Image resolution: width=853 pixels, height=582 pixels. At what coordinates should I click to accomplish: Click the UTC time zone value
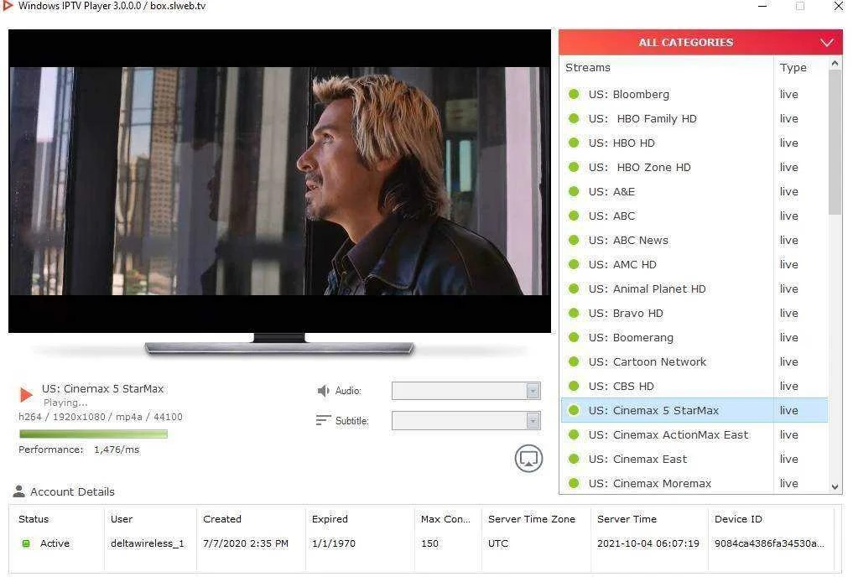(x=498, y=543)
